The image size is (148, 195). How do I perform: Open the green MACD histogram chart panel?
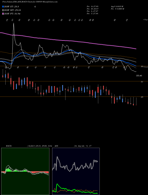tap(25, 171)
